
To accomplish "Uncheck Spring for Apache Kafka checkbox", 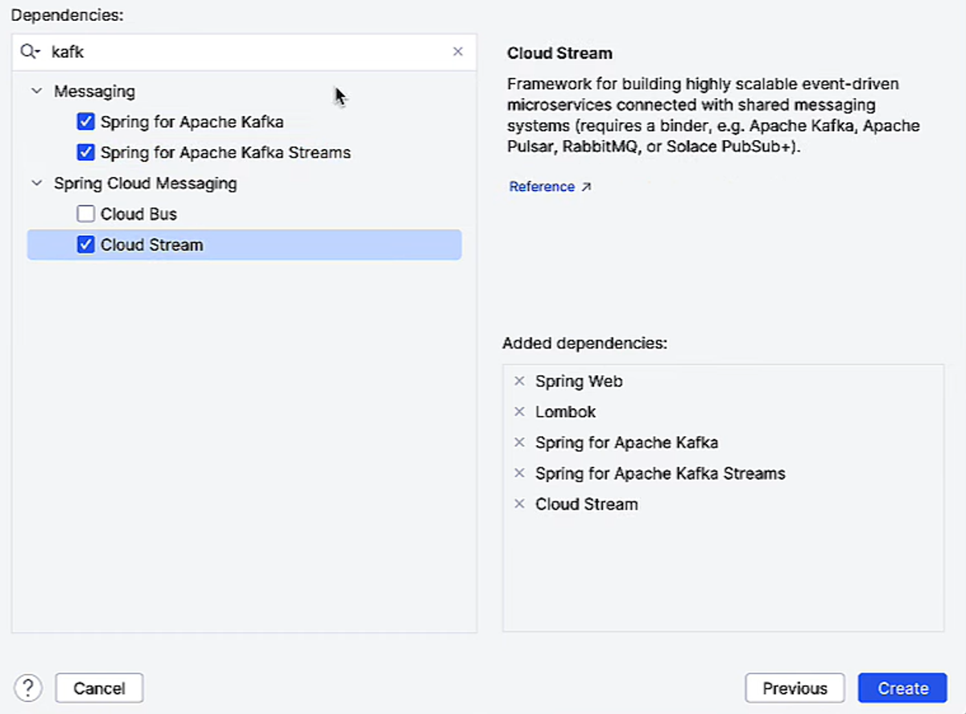I will pos(86,122).
